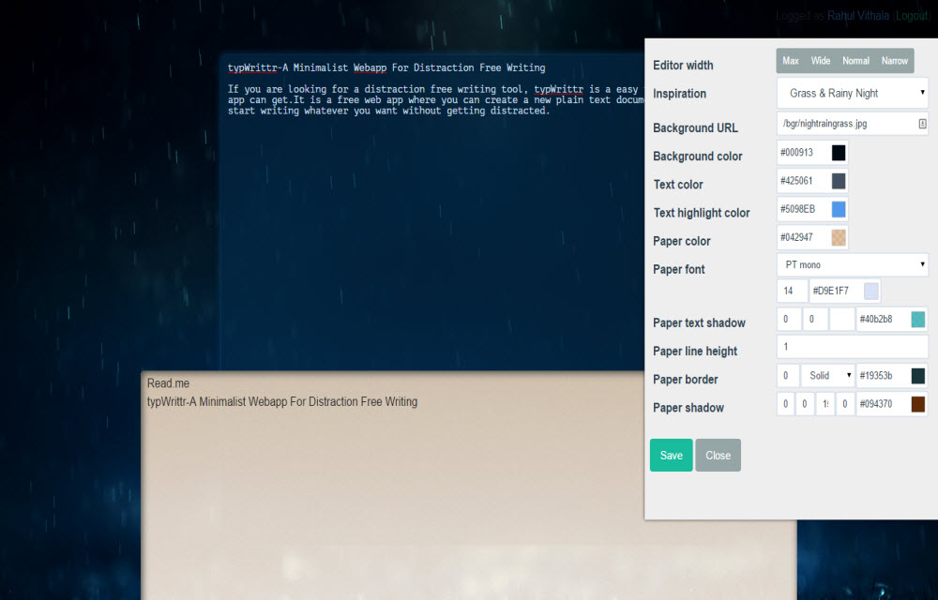Click the 'Background color' label
The width and height of the screenshot is (938, 600).
pos(698,156)
